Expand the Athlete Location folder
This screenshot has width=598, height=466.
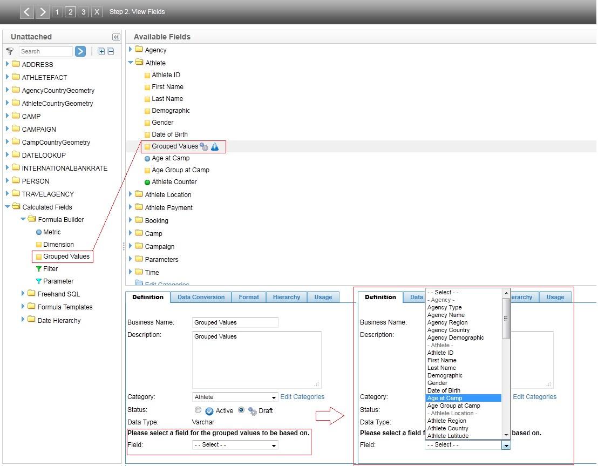(131, 194)
